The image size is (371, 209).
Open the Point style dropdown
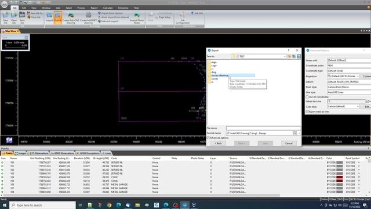click(x=349, y=87)
